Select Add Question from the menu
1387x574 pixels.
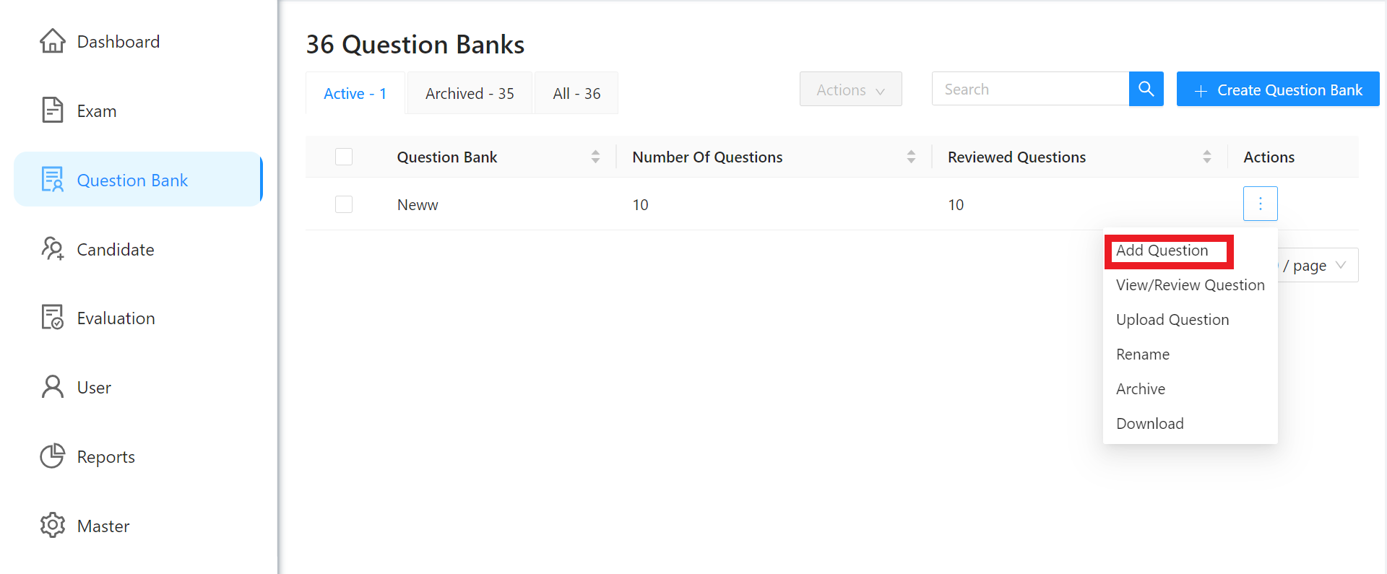(x=1162, y=250)
